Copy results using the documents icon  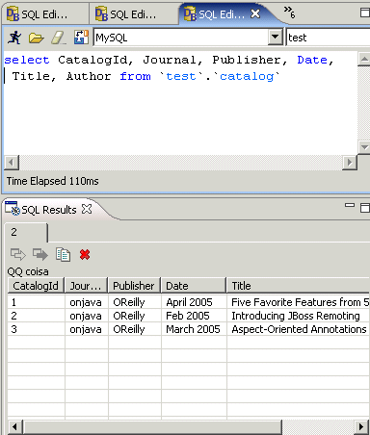(63, 255)
